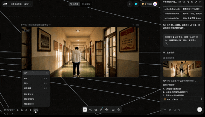Viewport: 205px width, 117px height.
Task: Click the chat input scrollbar handle
Action: [201, 99]
